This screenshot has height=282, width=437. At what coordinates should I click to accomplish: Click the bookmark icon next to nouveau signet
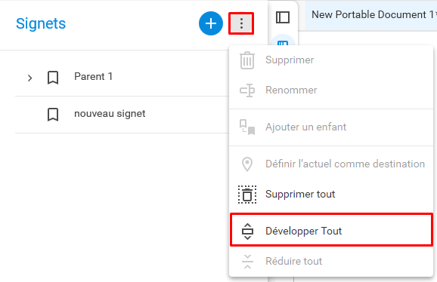[53, 115]
